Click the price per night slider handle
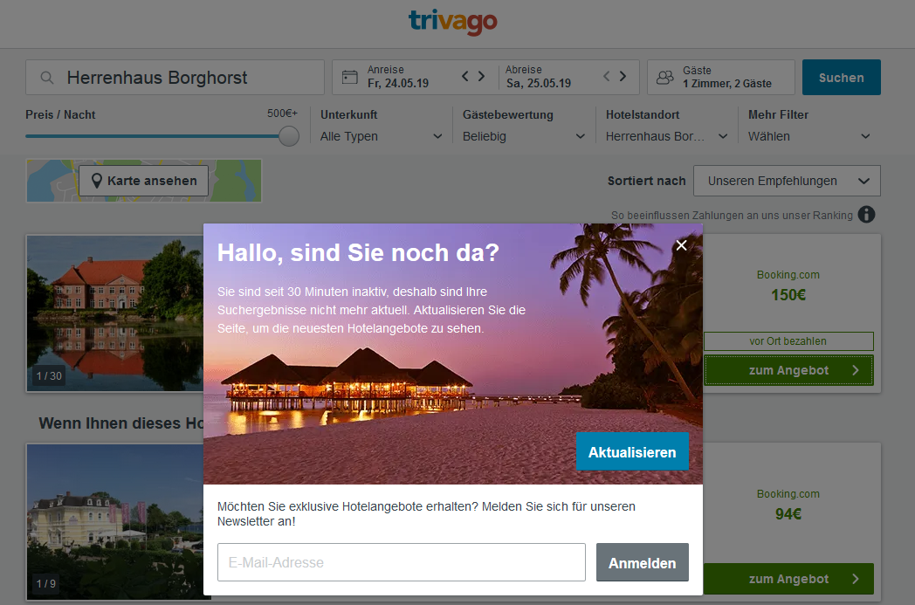The height and width of the screenshot is (605, 915). pos(288,136)
